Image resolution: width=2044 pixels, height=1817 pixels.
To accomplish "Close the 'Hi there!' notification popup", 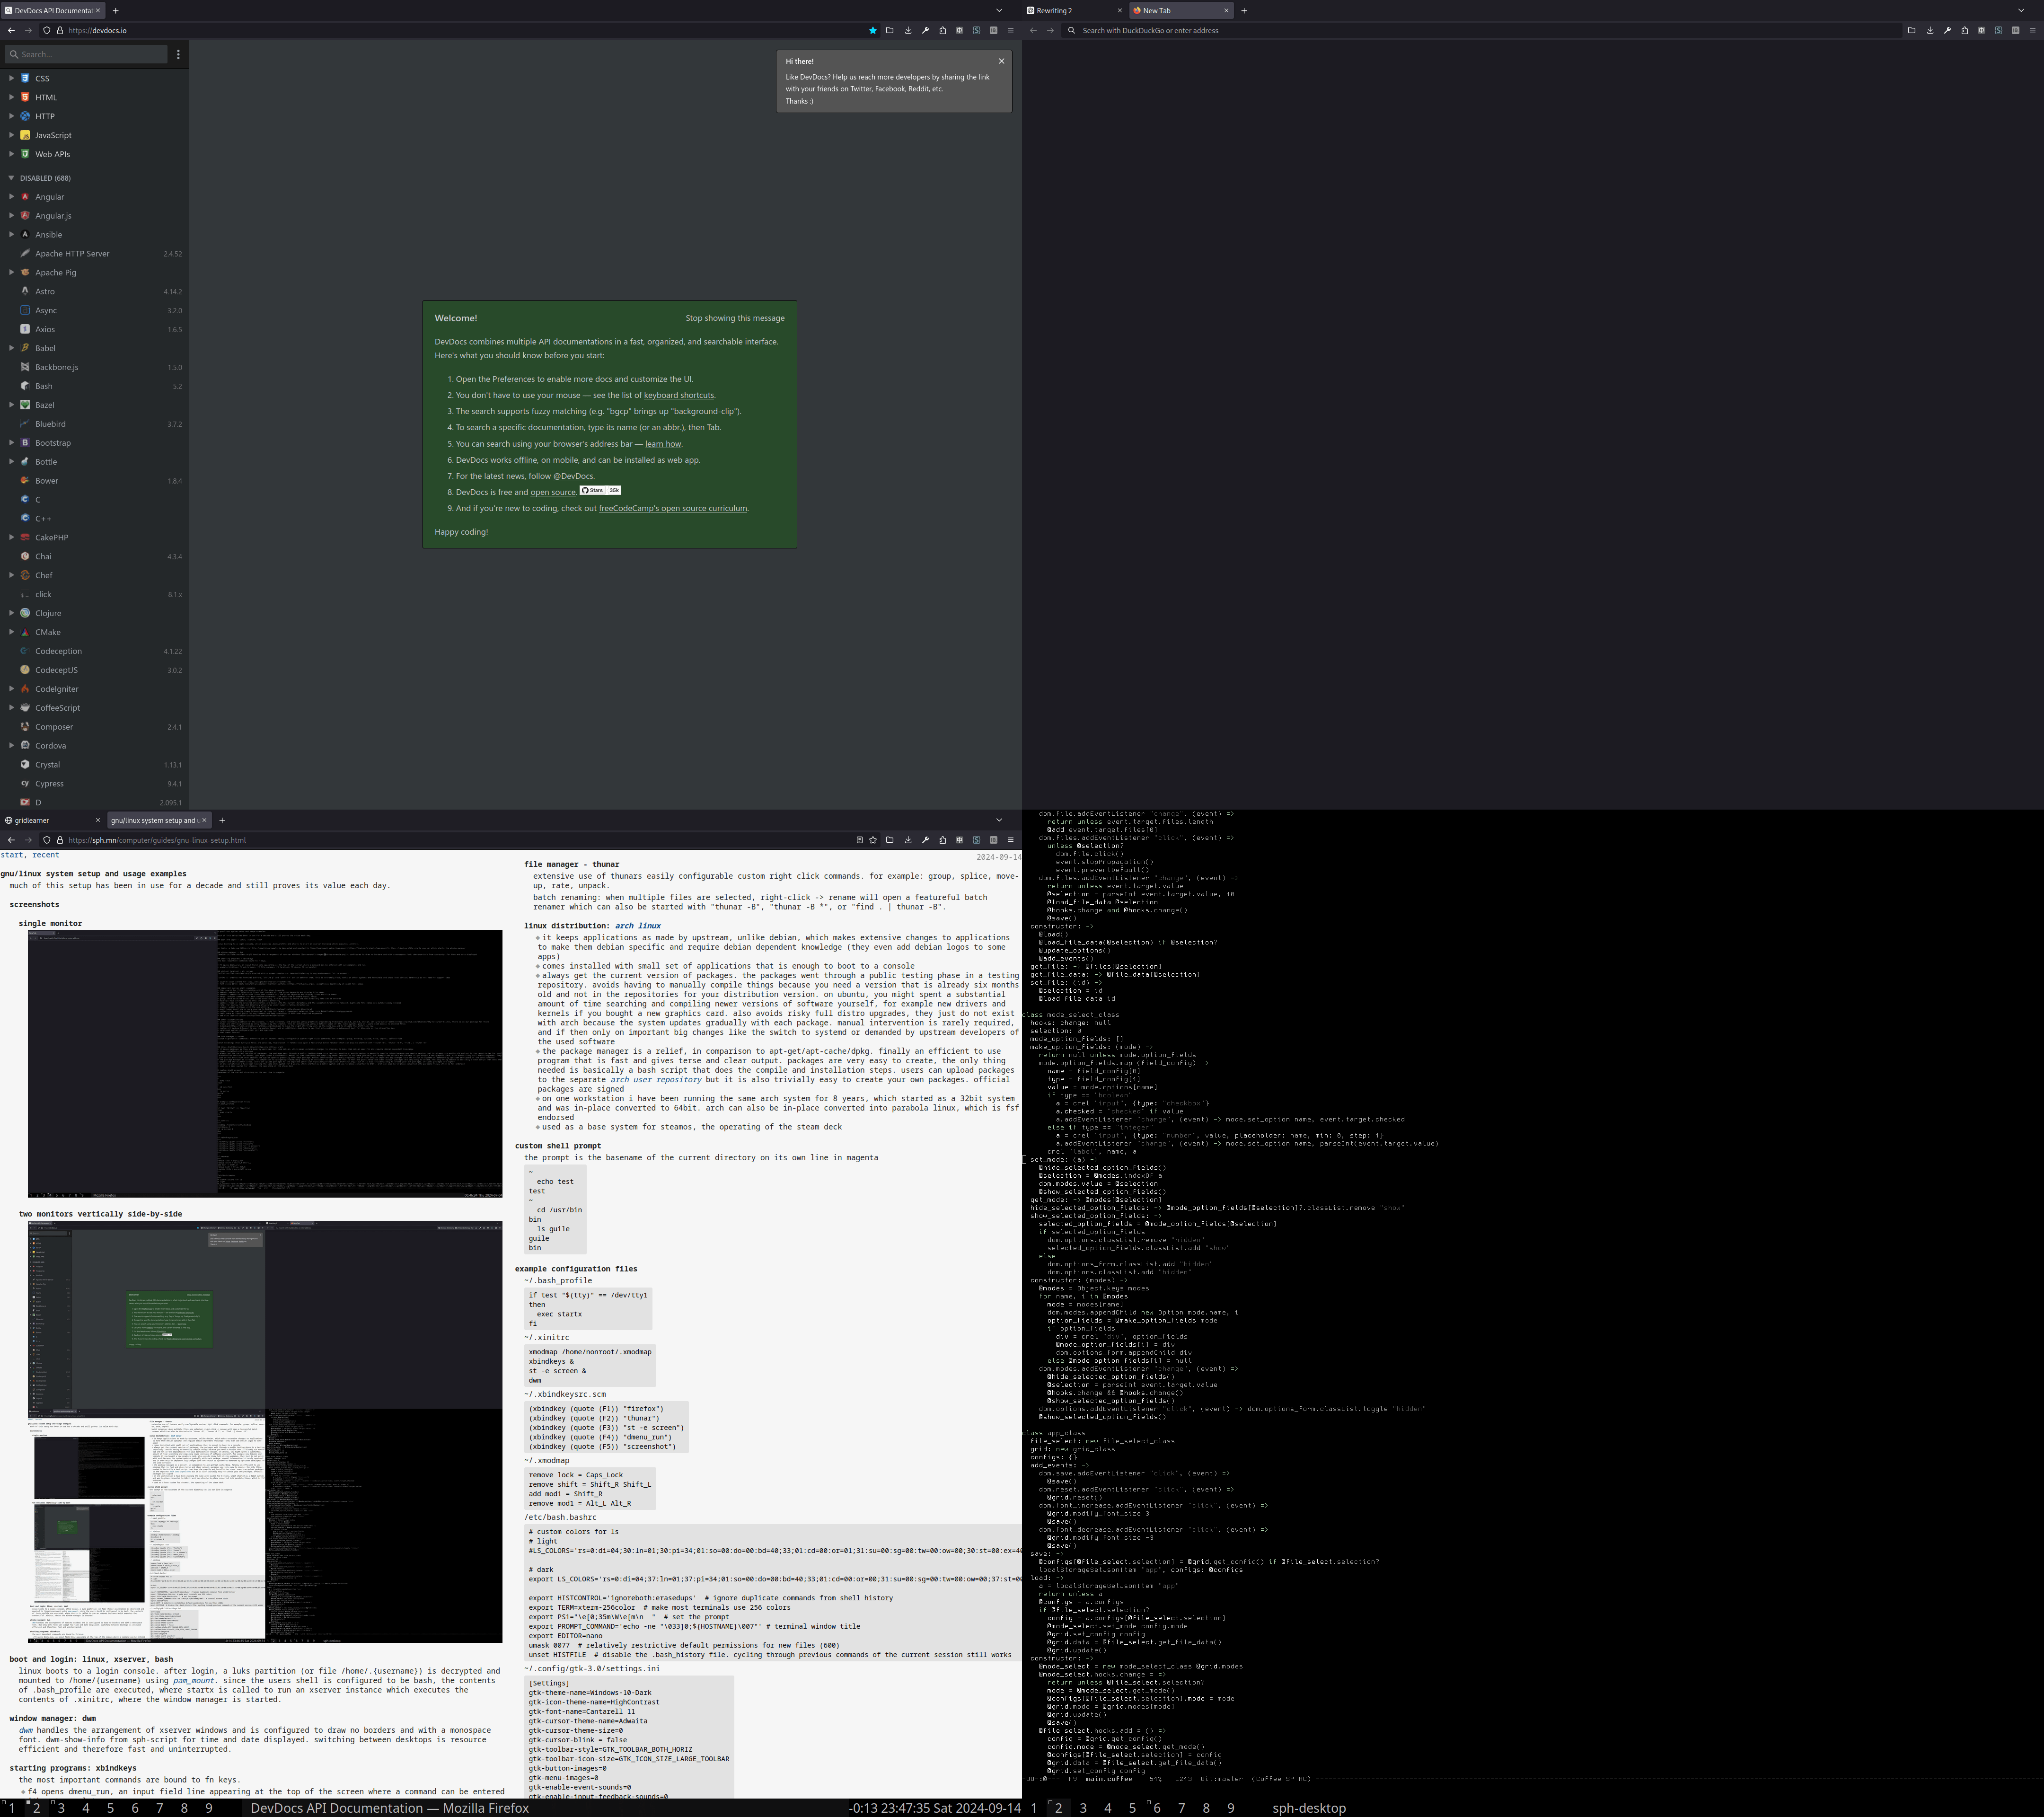I will coord(1001,61).
